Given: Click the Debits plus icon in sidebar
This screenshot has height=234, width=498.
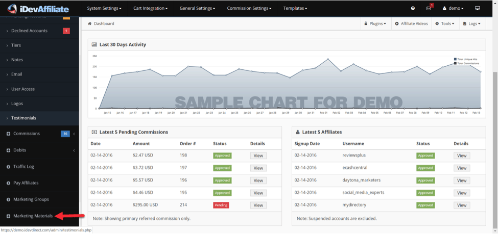Looking at the screenshot, I should pos(9,150).
